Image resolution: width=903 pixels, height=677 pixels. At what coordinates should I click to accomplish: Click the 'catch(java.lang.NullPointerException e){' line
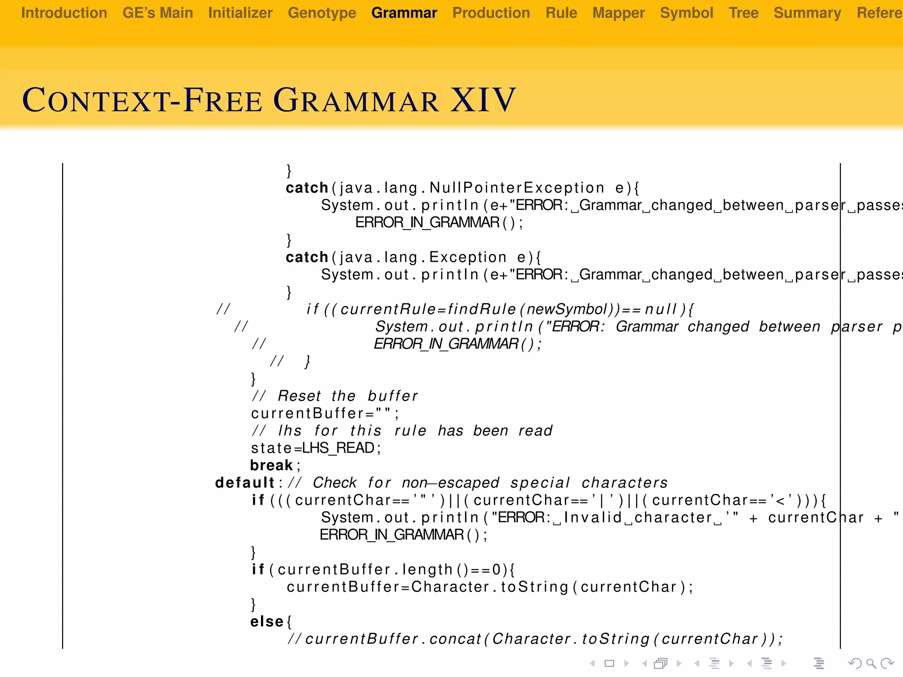(463, 188)
